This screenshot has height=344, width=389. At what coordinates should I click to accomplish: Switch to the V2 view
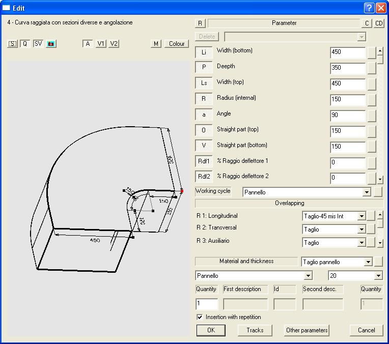pyautogui.click(x=114, y=44)
